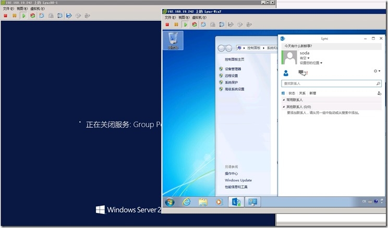Click the search magnifier in Lync contact box

pyautogui.click(x=378, y=83)
